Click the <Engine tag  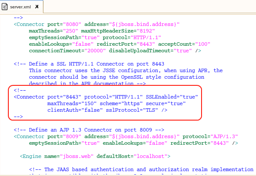[31, 156]
